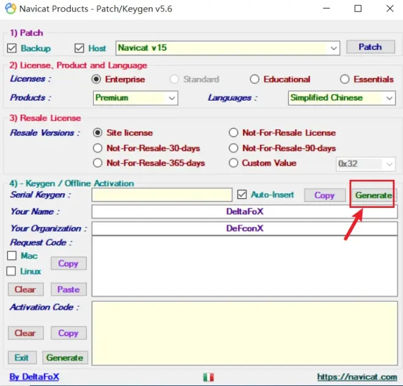Toggle the Auto-Insert checkbox
Screen dimensions: 403x386
[242, 195]
